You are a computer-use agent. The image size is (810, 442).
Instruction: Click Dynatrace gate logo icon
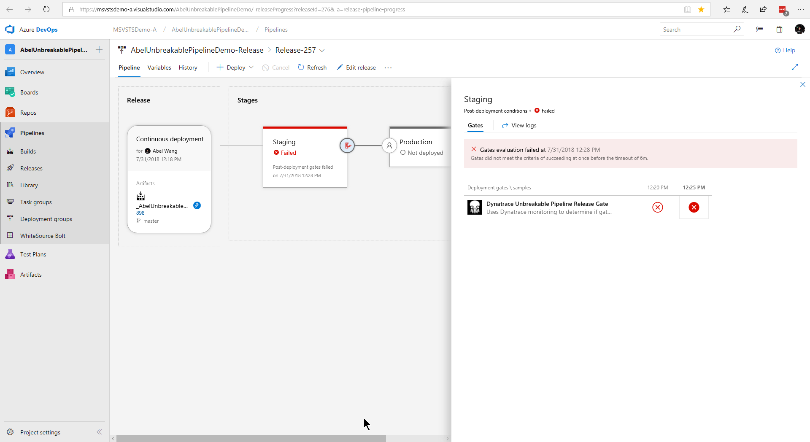click(x=475, y=207)
